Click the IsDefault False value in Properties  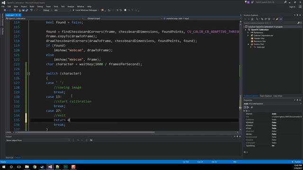[x=274, y=123]
